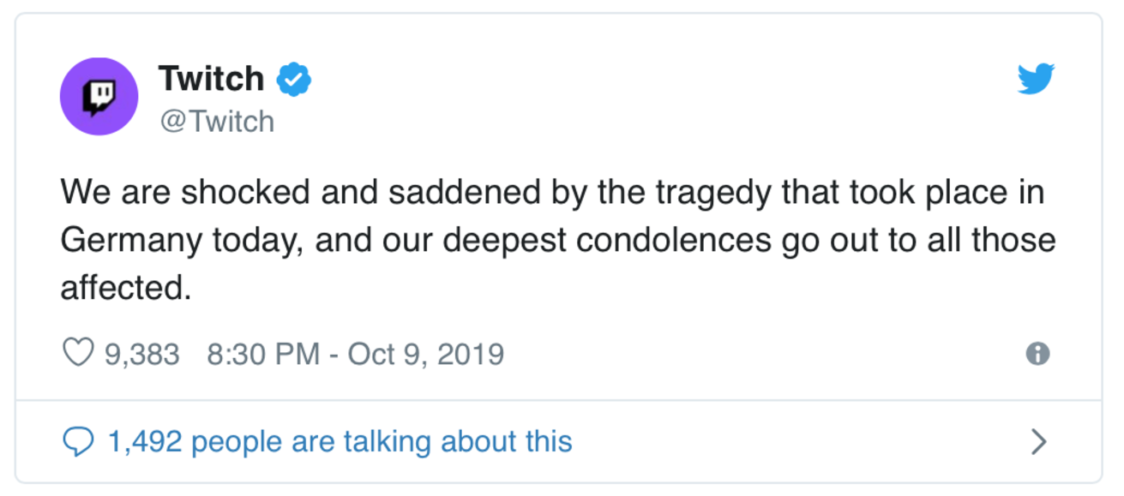Expand conversation with the right chevron arrow
Viewport: 1124px width, 496px height.
pyautogui.click(x=1038, y=441)
